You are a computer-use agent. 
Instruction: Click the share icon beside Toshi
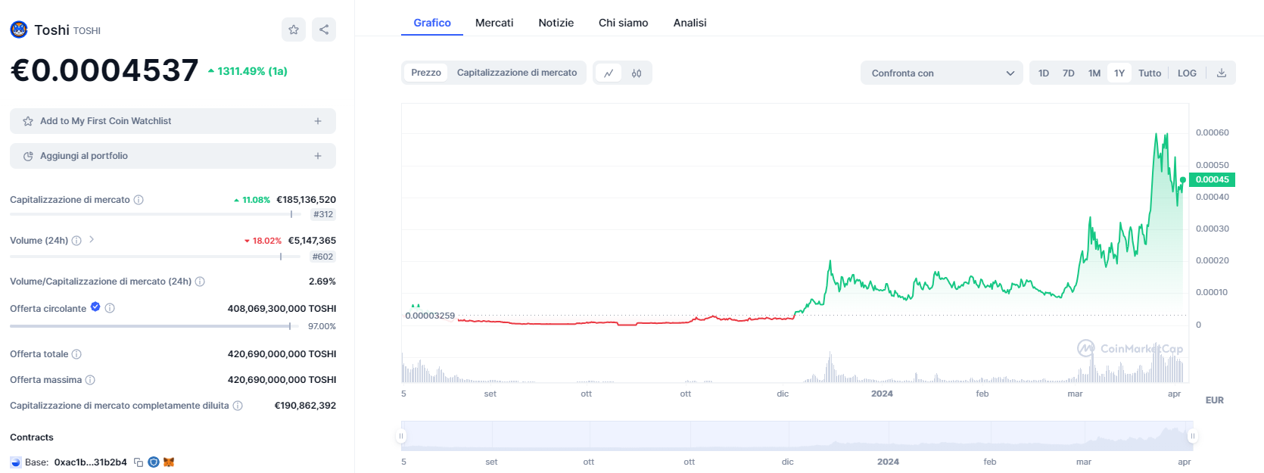[x=324, y=30]
